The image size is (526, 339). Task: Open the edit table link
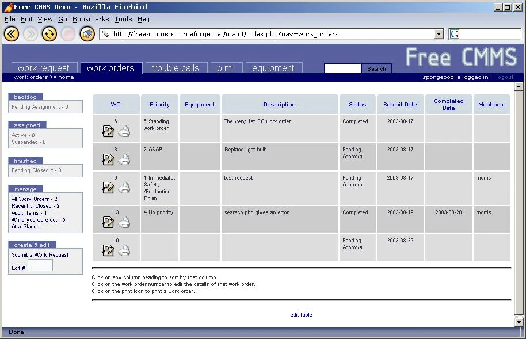coord(301,315)
